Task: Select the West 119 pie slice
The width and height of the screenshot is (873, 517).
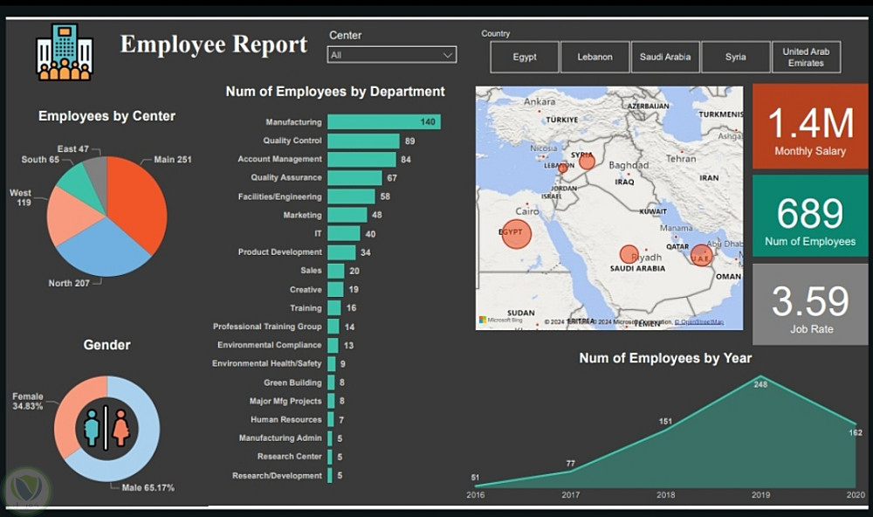Action: click(70, 217)
